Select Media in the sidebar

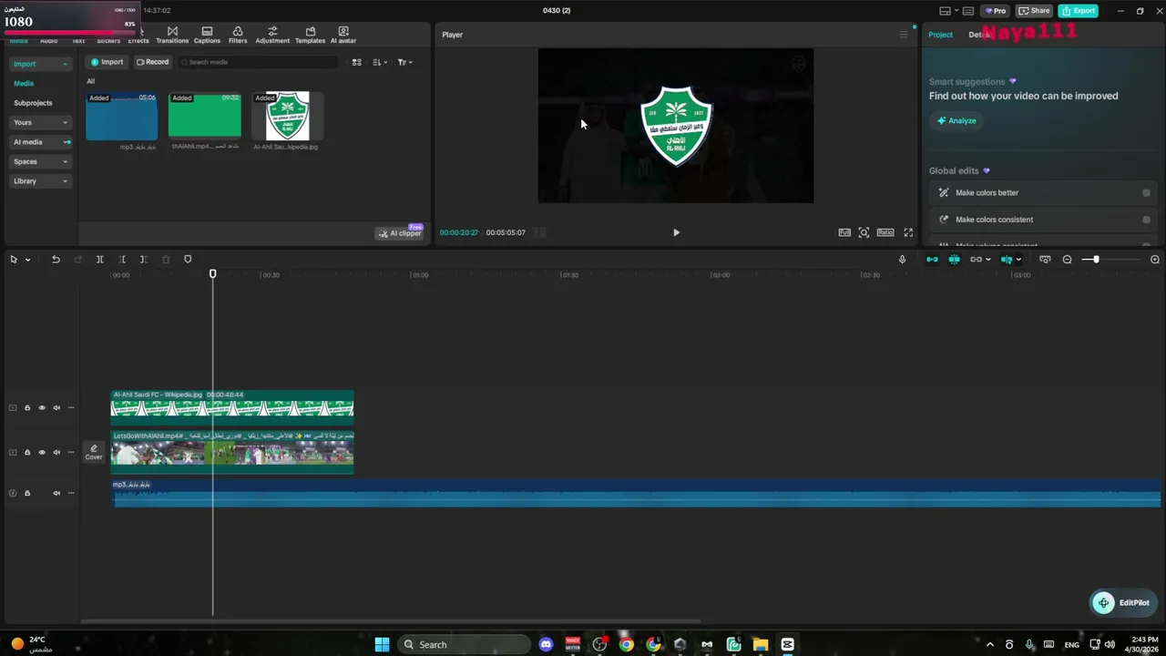(x=24, y=83)
